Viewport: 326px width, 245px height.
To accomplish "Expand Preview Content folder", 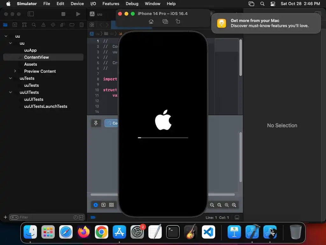I will coord(15,71).
